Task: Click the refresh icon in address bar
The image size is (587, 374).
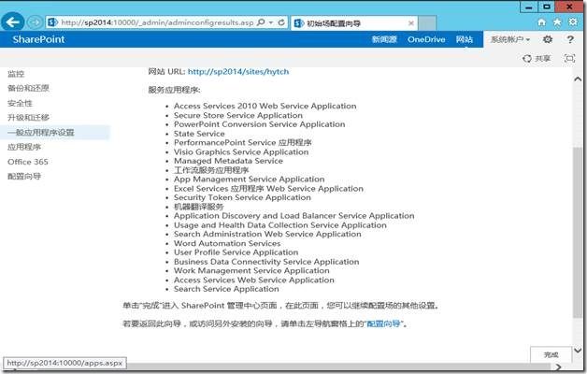Action: (x=281, y=22)
